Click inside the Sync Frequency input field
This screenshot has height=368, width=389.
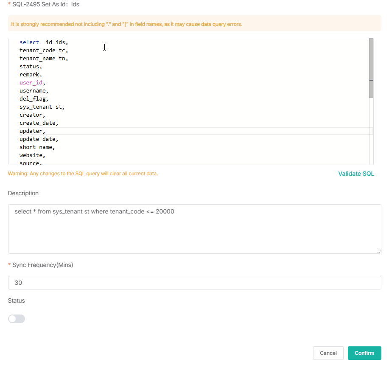194,283
